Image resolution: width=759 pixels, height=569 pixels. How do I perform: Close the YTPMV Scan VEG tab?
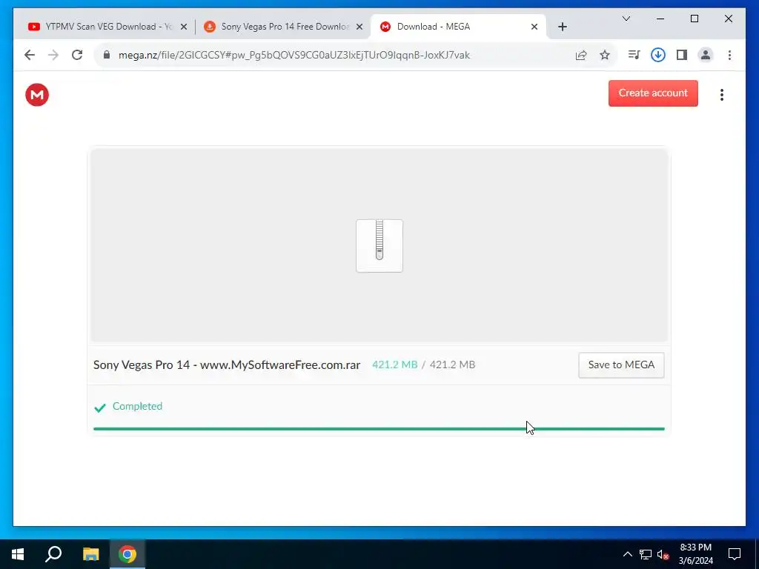click(x=184, y=27)
